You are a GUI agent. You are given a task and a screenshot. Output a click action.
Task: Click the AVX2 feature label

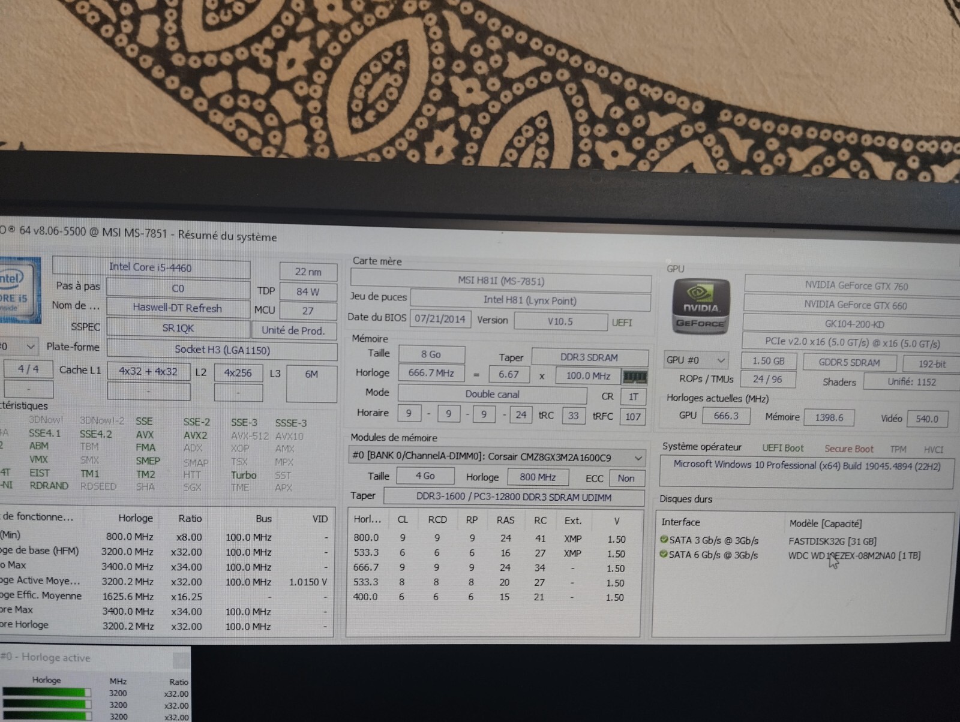pyautogui.click(x=196, y=435)
